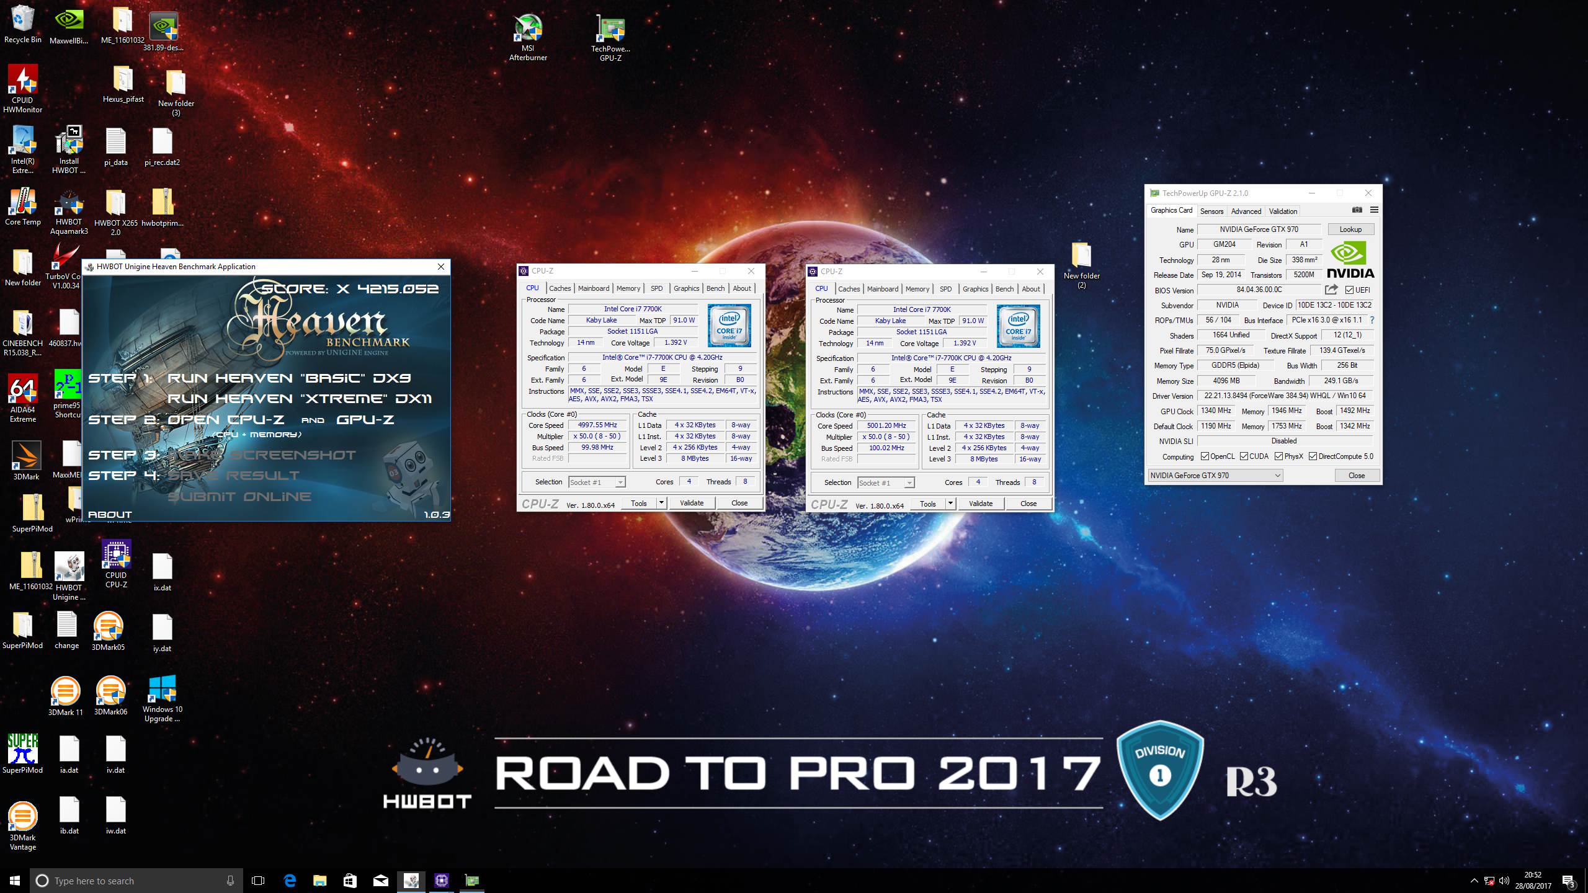
Task: Switch to Validation tab in GPU-Z
Action: coord(1283,211)
